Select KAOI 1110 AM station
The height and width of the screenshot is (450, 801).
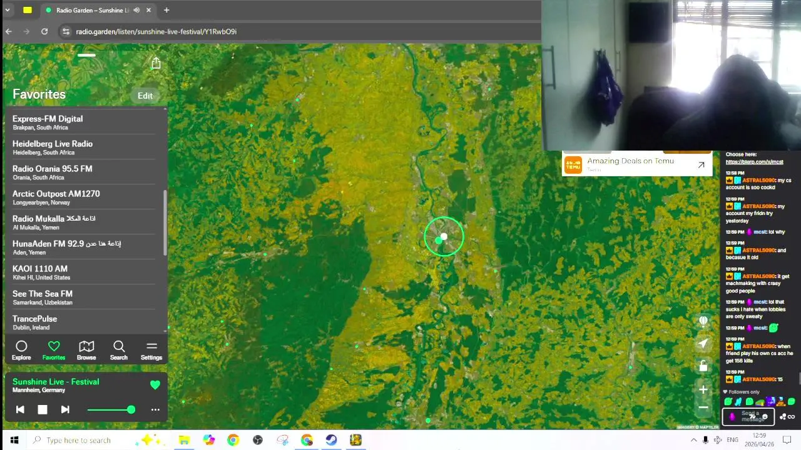tap(84, 272)
